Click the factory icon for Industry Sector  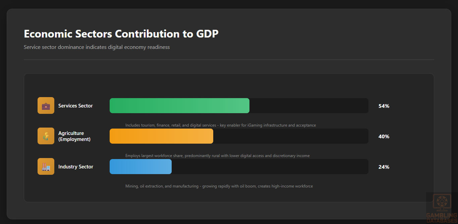click(x=46, y=167)
